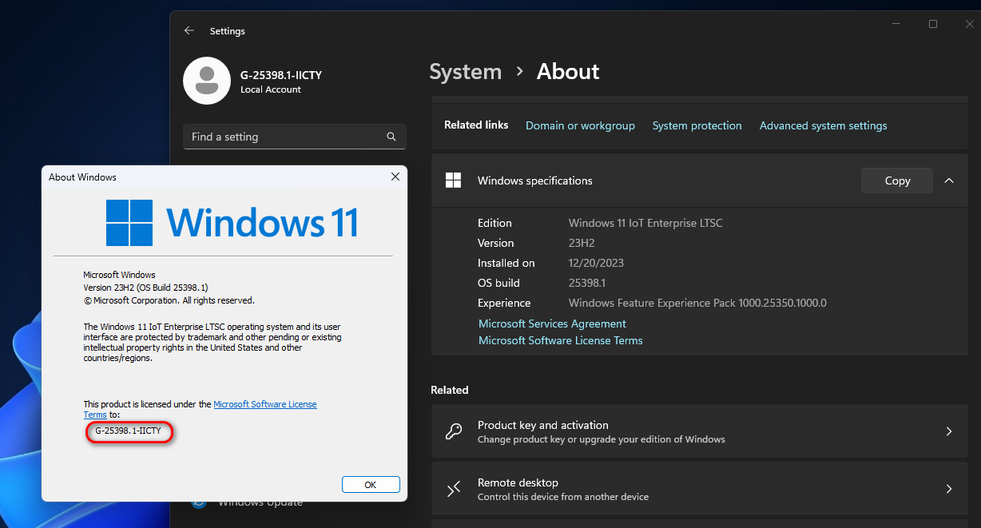This screenshot has width=981, height=528.
Task: Go back using the Settings back arrow
Action: point(189,30)
